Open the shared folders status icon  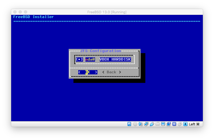click(x=158, y=124)
